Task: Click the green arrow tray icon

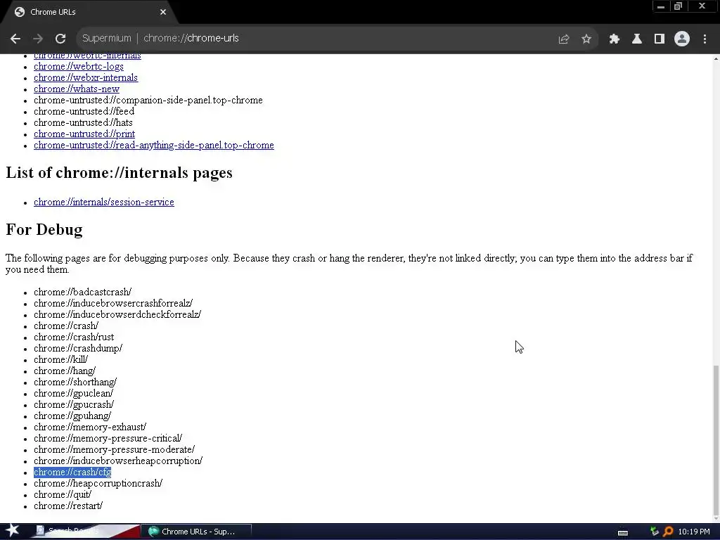Action: point(655,532)
